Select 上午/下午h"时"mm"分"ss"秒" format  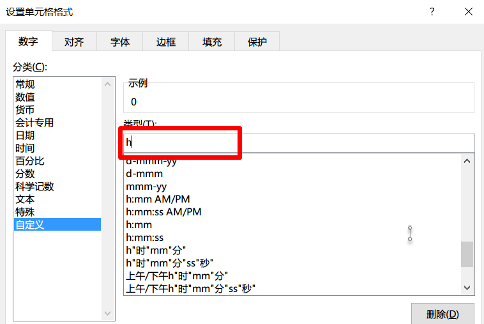point(292,288)
